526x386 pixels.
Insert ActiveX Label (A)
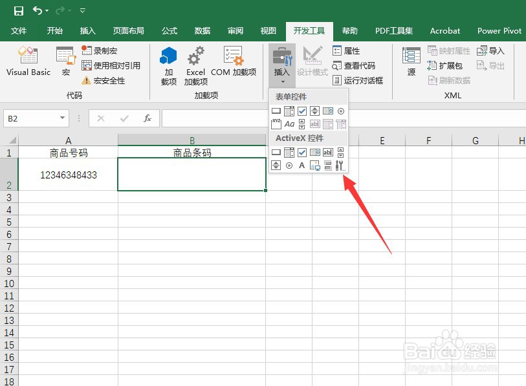[302, 166]
